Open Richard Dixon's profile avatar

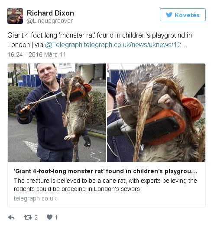click(x=15, y=16)
